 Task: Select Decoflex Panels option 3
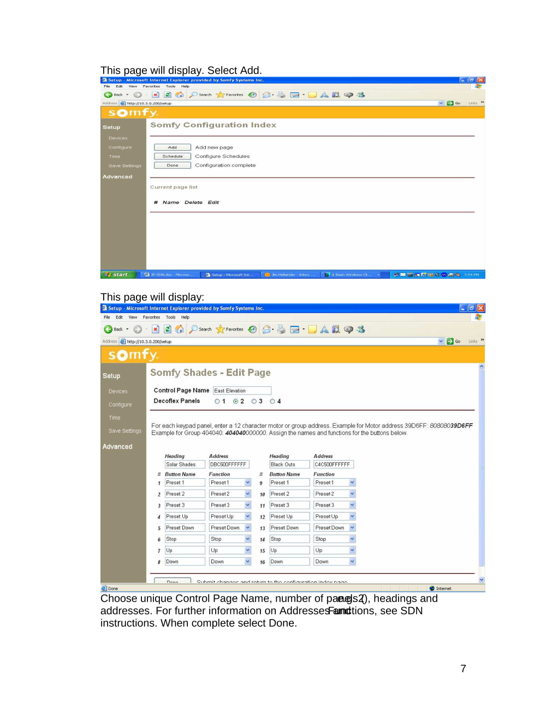click(x=254, y=402)
